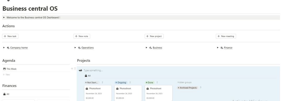Click the briefcase icon on the Not Started Photoshoot card
288x101 pixels.
(87, 88)
